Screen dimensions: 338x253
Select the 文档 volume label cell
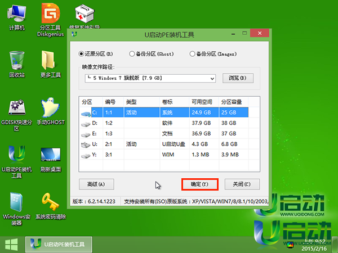pos(175,133)
